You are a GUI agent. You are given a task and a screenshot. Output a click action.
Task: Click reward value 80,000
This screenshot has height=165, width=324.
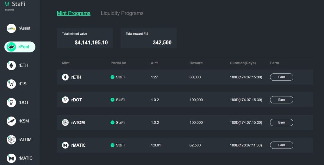pos(195,77)
